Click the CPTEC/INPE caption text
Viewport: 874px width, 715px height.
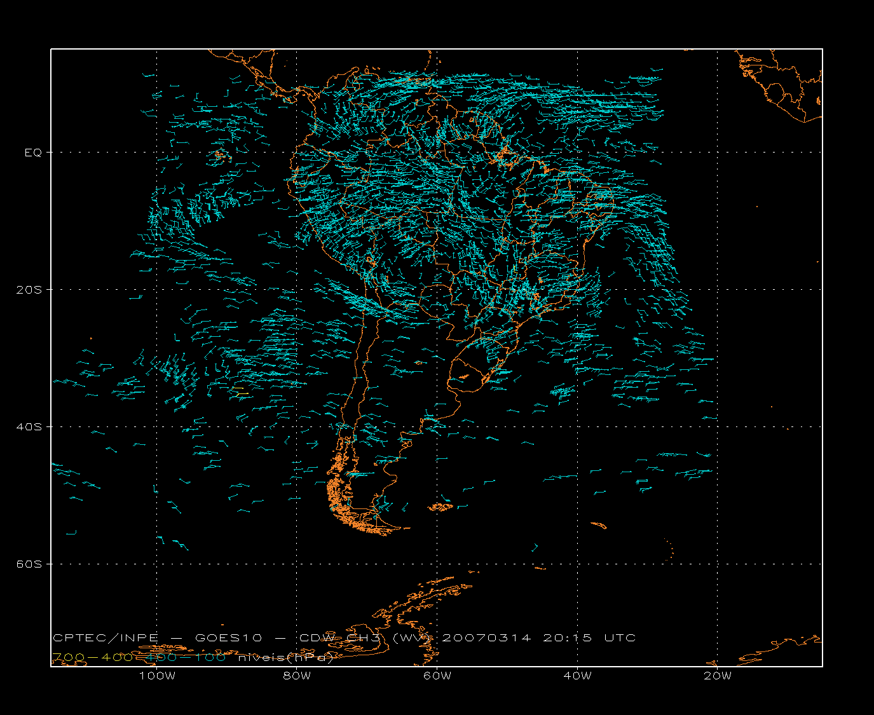[x=106, y=637]
